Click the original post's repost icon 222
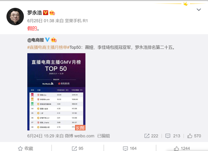 pyautogui.click(x=151, y=136)
